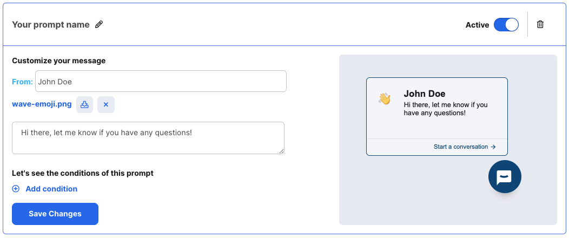Toggle the Active switch off
569x238 pixels.
coord(506,25)
